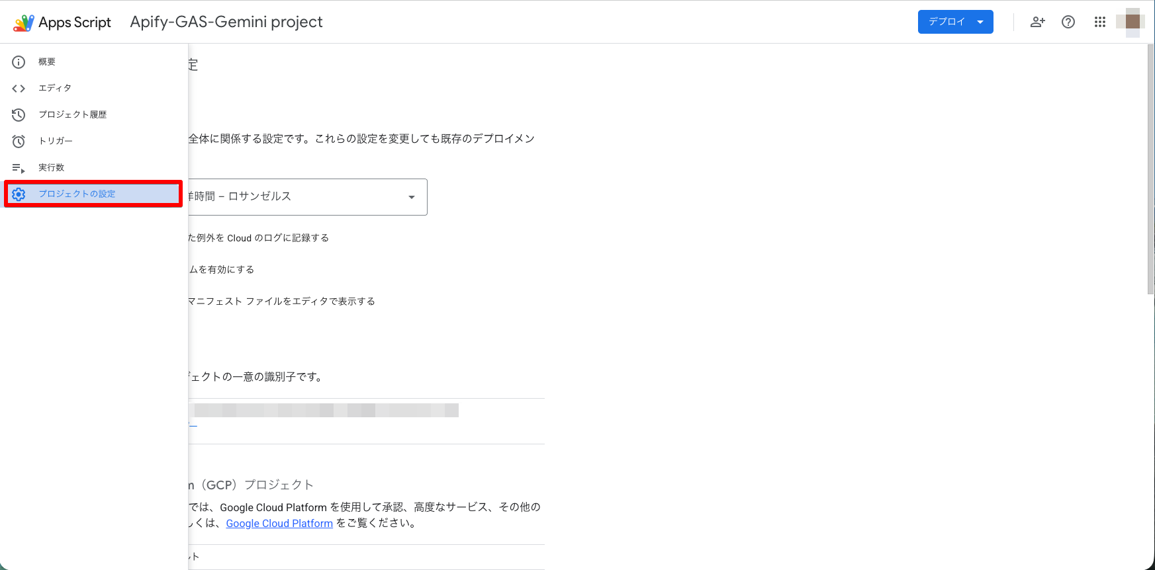This screenshot has width=1155, height=570.
Task: Go to トリガー in the sidebar
Action: 56,141
